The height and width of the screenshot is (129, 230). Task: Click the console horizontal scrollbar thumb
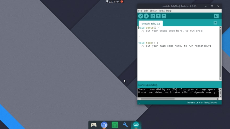(158, 99)
